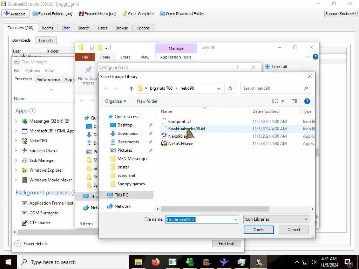Toggle Available status in Soulseek
Viewport: 359px width, 269px height.
click(x=15, y=14)
